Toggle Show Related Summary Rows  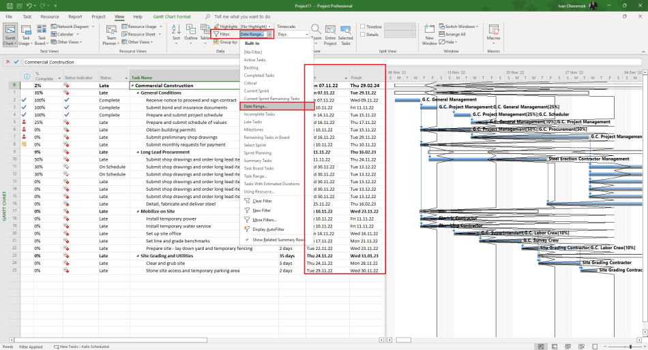(274, 240)
